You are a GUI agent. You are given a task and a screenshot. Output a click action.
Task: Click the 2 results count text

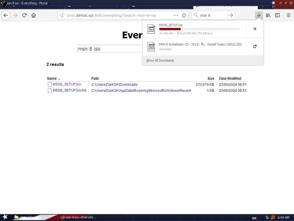click(55, 64)
